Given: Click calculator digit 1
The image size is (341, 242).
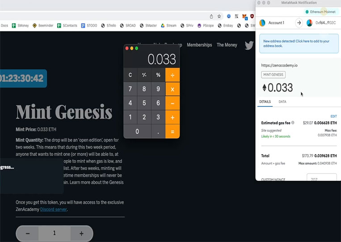Looking at the screenshot, I should 130,117.
